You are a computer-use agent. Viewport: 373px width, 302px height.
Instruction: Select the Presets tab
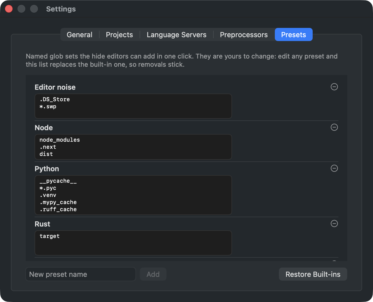tap(293, 35)
